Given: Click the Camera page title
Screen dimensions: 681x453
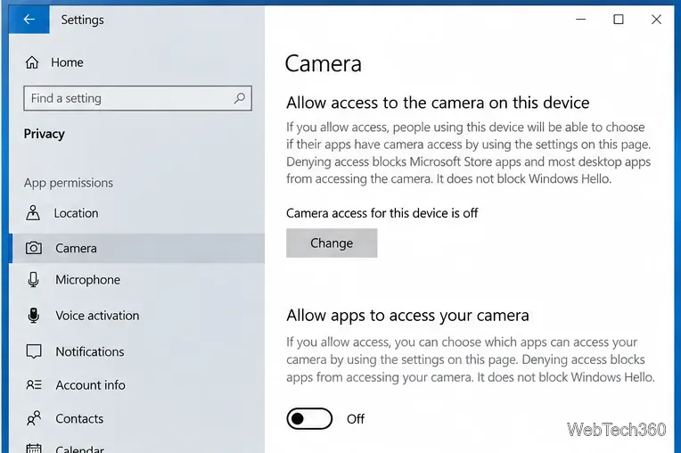Looking at the screenshot, I should tap(324, 64).
